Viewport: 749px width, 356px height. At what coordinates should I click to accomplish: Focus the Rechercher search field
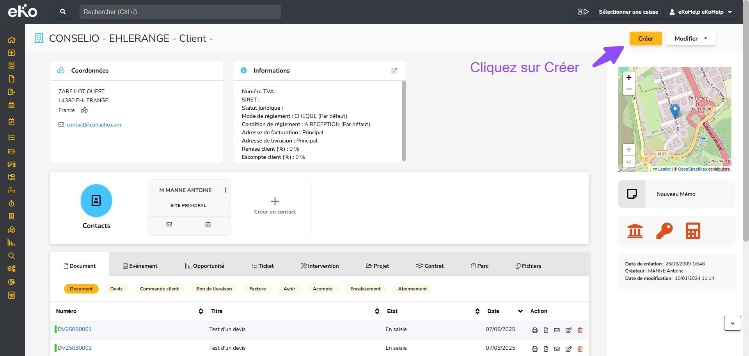coord(180,12)
